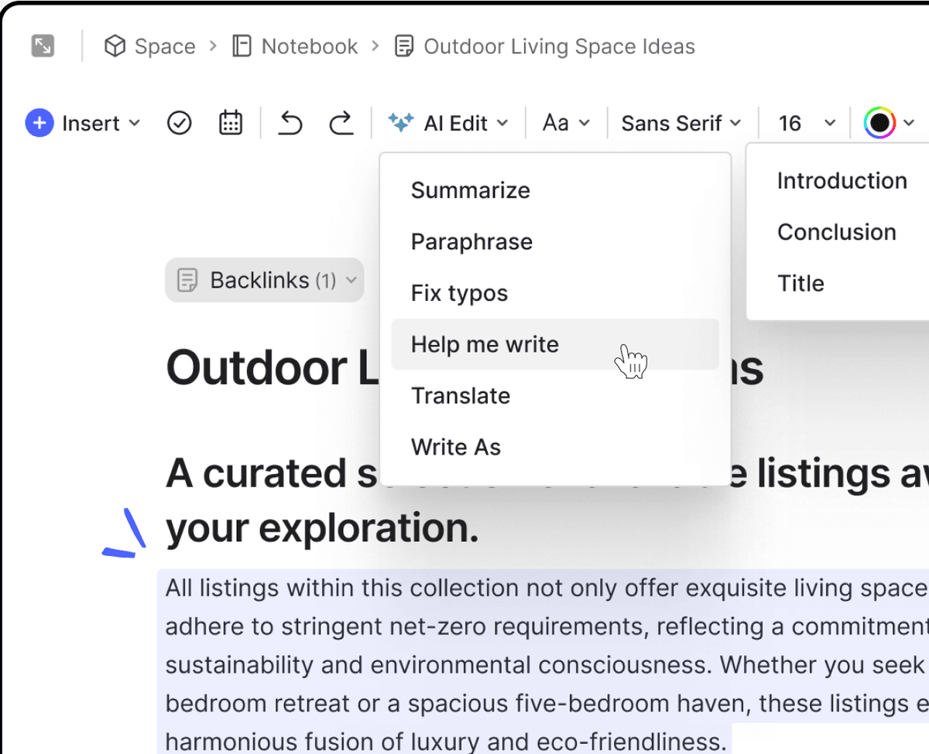Image resolution: width=929 pixels, height=754 pixels.
Task: Click the Backlinks document icon
Action: coord(187,280)
